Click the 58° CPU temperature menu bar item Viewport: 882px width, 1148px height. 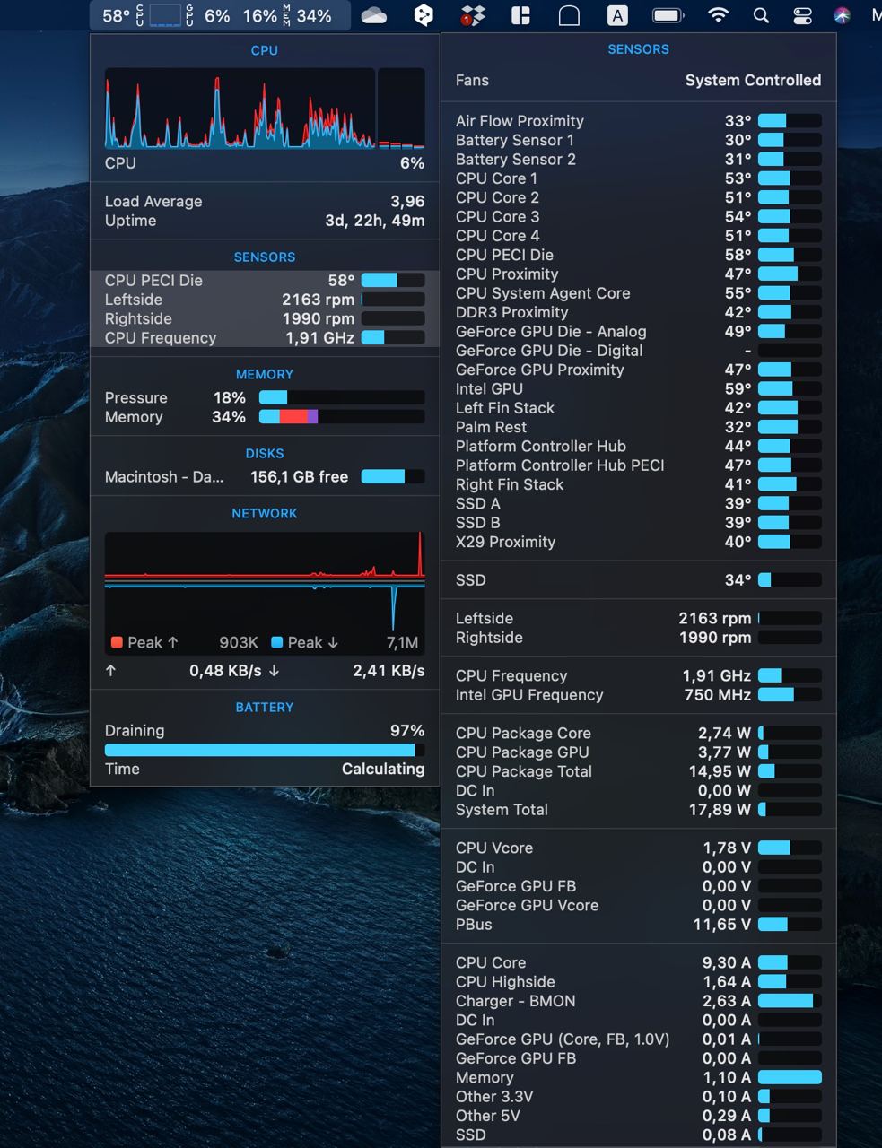point(115,15)
